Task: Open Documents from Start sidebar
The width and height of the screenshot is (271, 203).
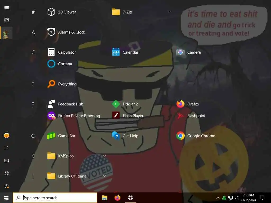Action: pyautogui.click(x=7, y=148)
